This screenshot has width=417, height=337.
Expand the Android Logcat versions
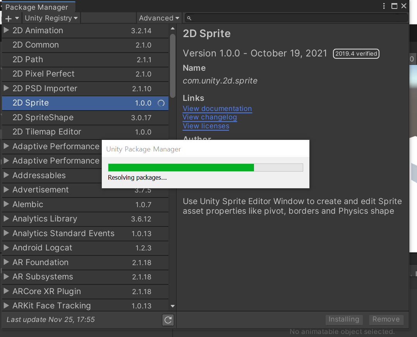click(x=6, y=247)
